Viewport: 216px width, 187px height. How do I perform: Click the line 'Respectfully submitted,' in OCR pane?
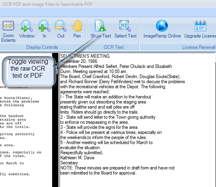tap(82, 153)
